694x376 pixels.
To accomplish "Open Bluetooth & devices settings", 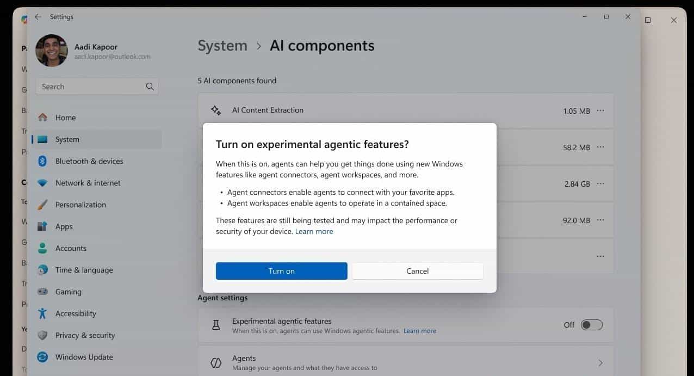I will click(90, 161).
